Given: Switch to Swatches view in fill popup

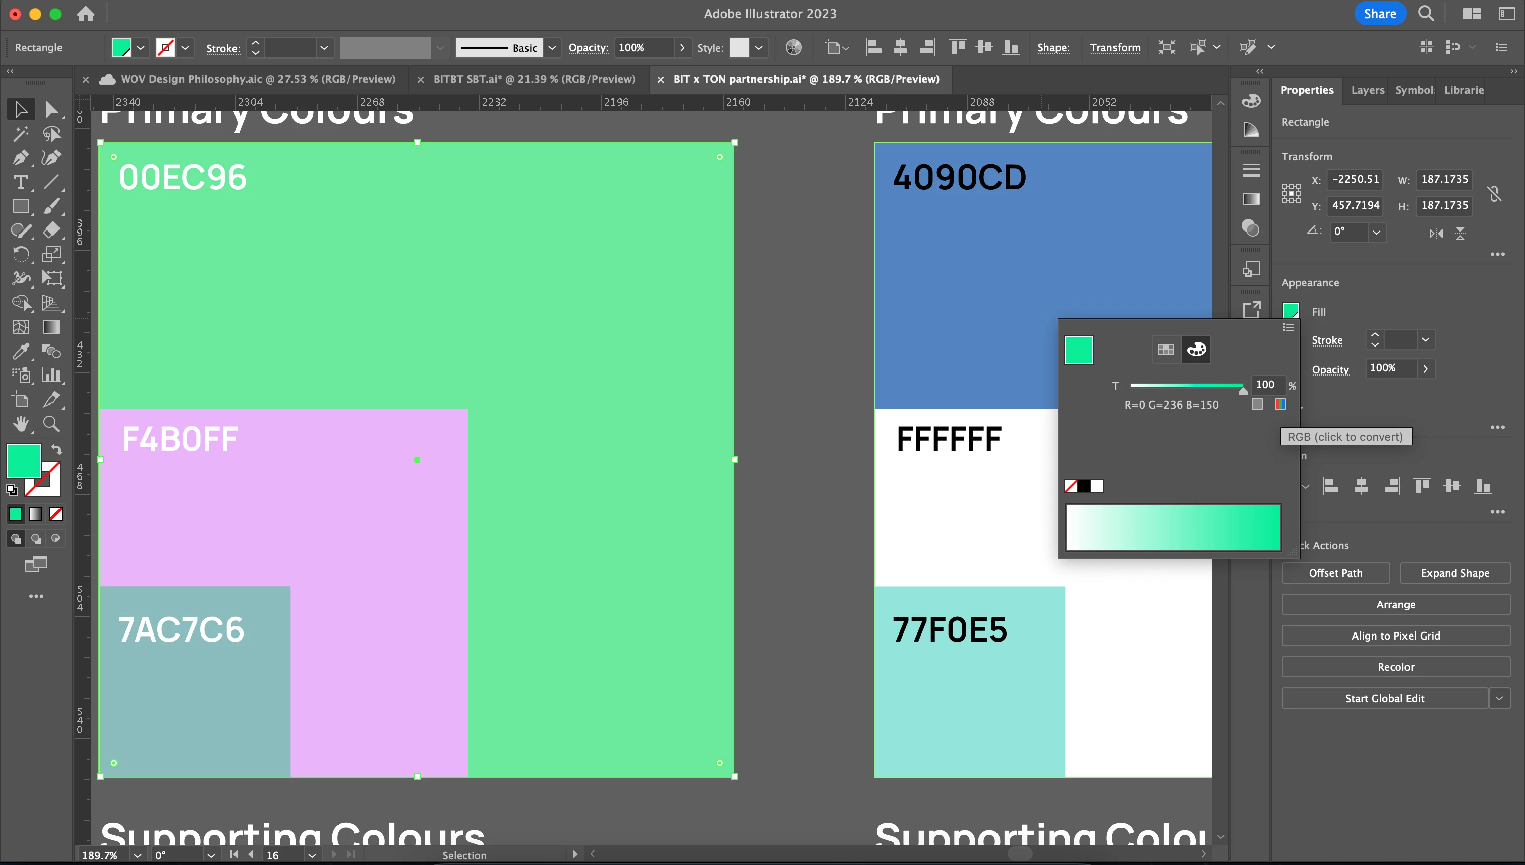Looking at the screenshot, I should pos(1165,350).
